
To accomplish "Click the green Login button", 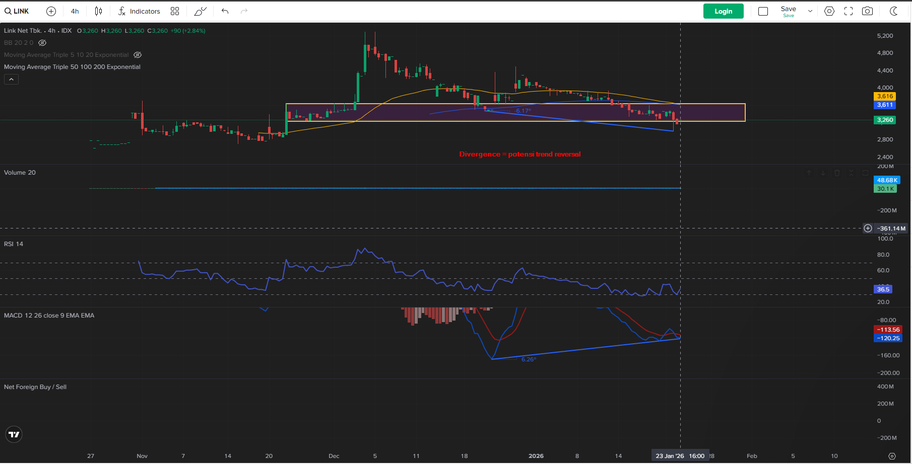I will pyautogui.click(x=723, y=11).
